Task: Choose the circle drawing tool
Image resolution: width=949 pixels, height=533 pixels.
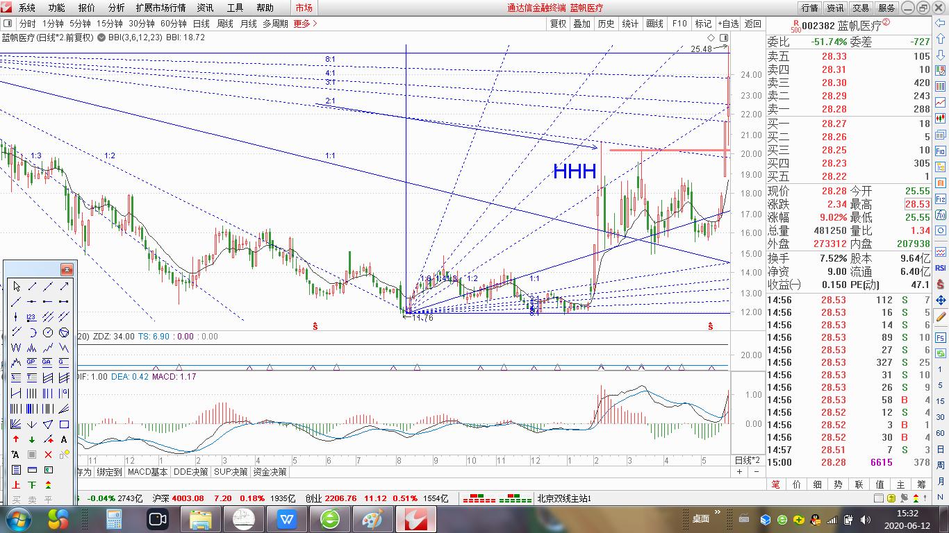Action: [48, 332]
